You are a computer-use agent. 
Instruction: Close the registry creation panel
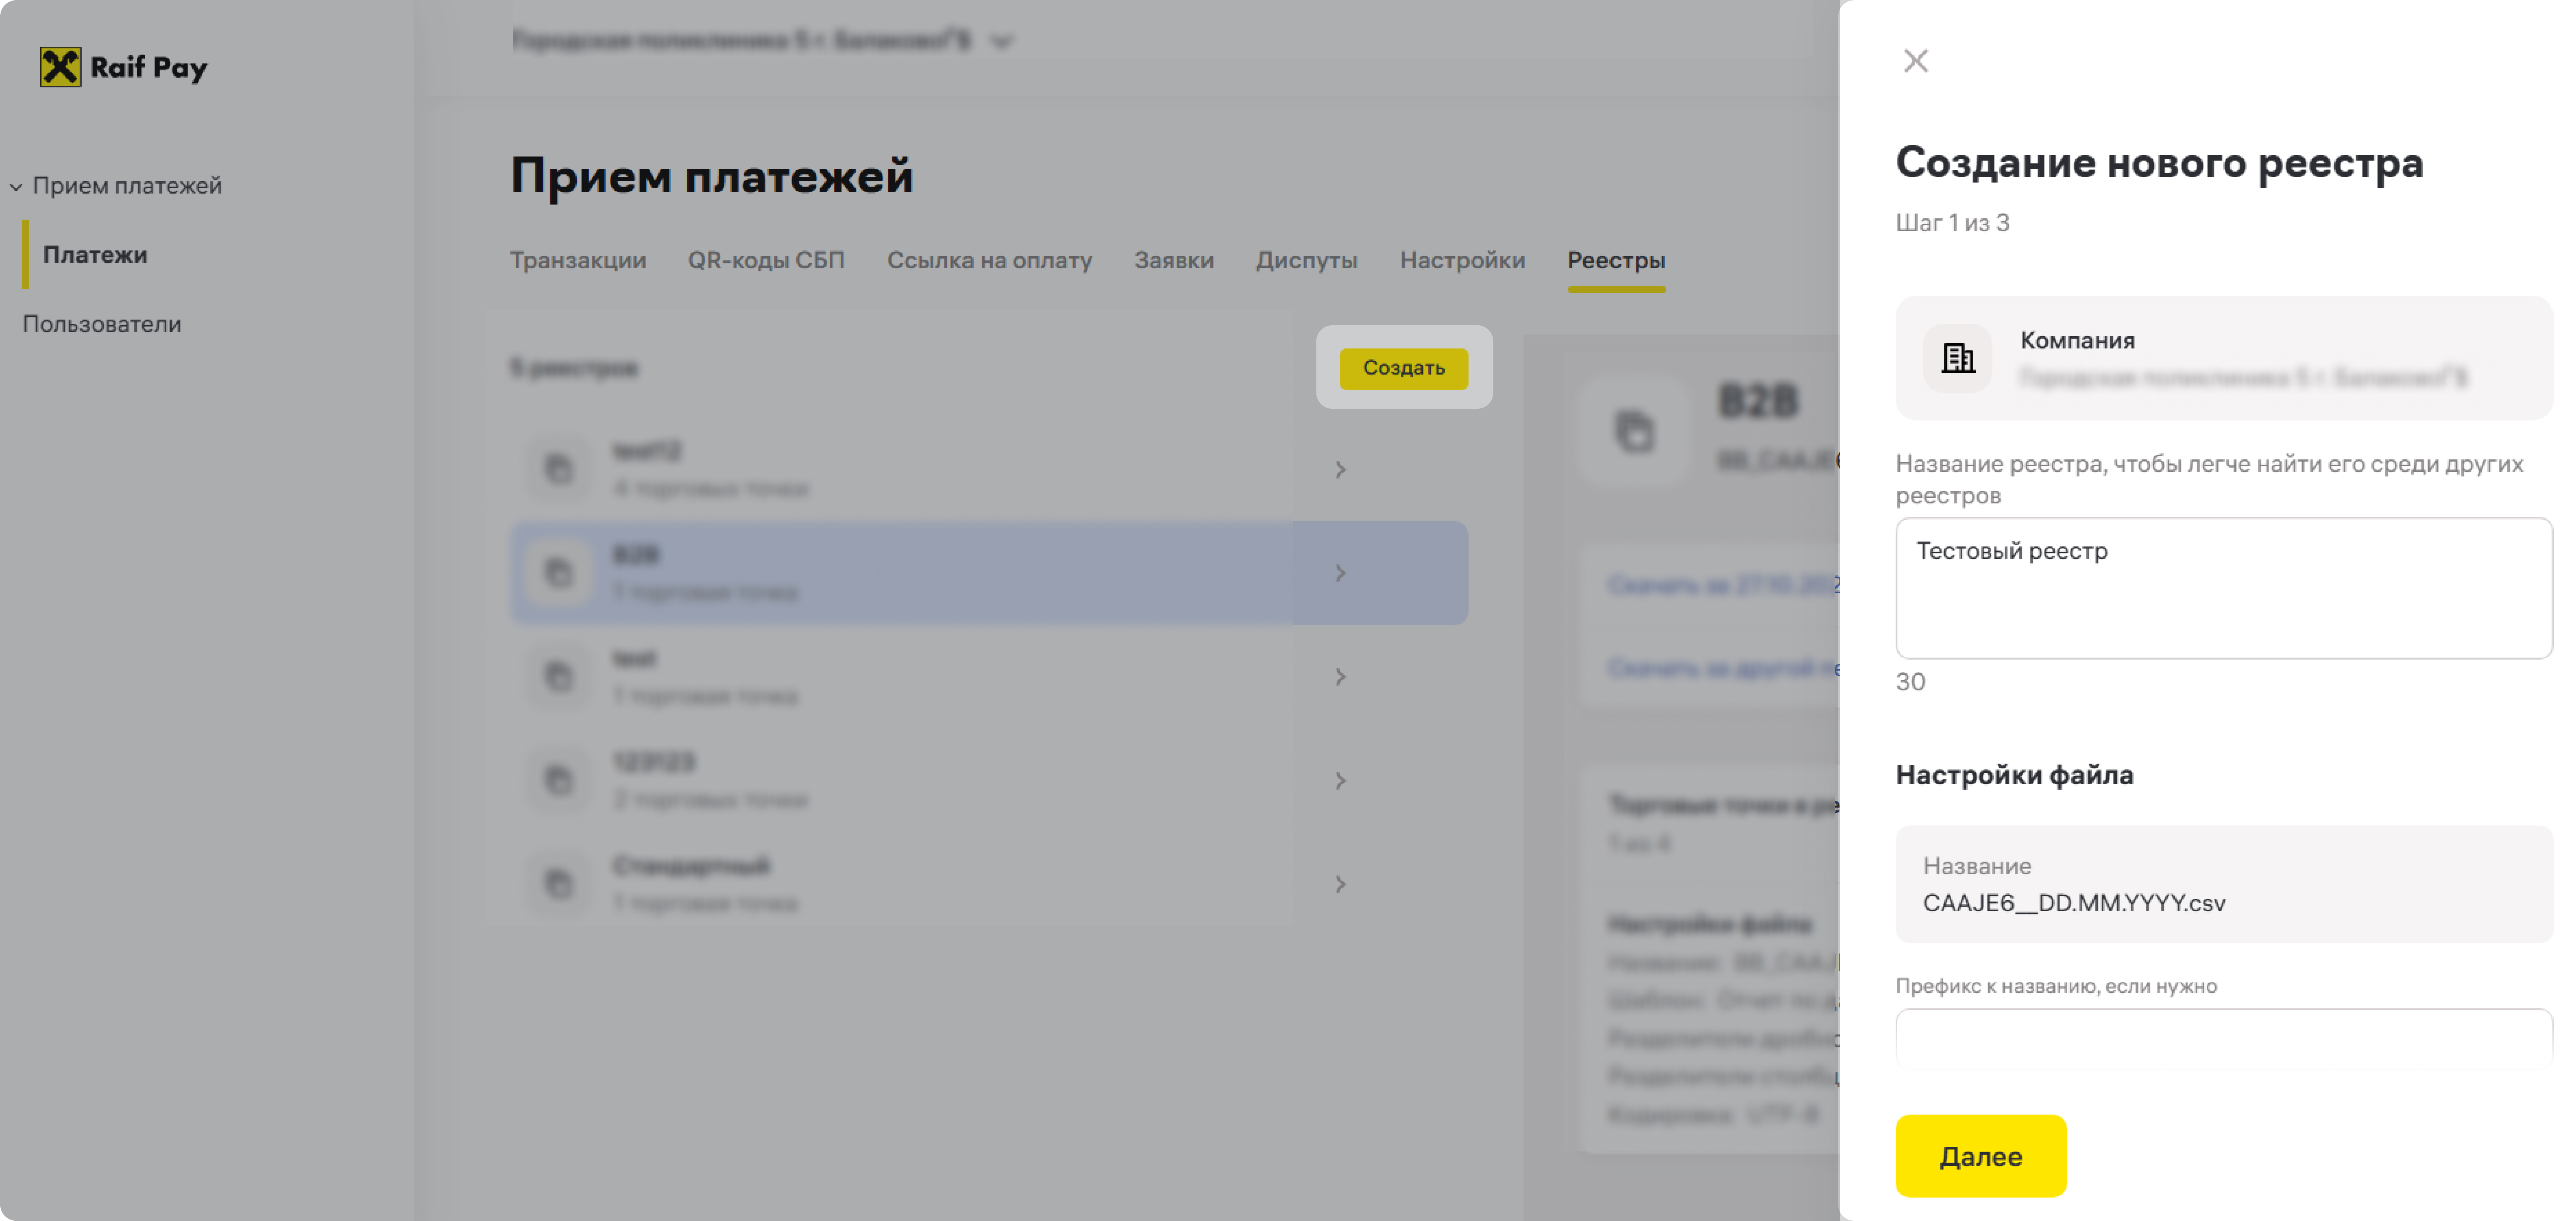1915,61
